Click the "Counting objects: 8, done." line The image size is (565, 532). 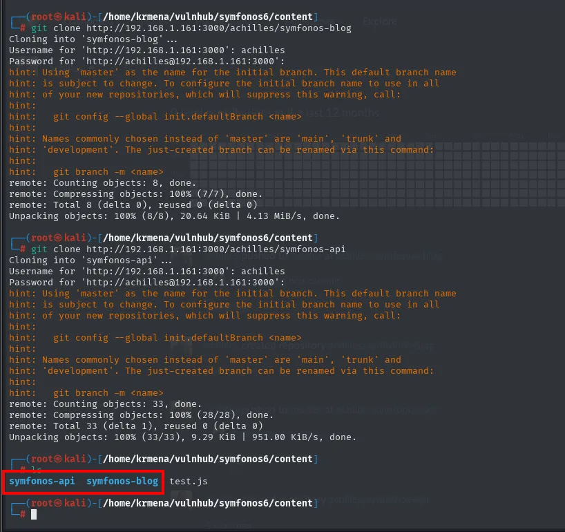[x=102, y=183]
